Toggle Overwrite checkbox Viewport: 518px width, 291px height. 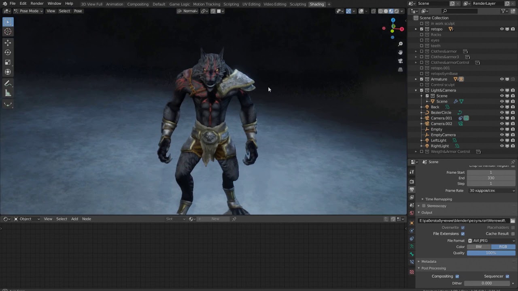coord(463,228)
